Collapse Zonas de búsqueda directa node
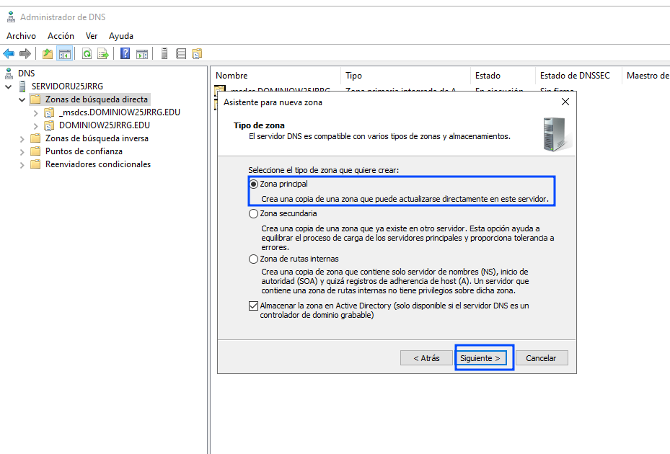The width and height of the screenshot is (670, 454). click(x=22, y=99)
